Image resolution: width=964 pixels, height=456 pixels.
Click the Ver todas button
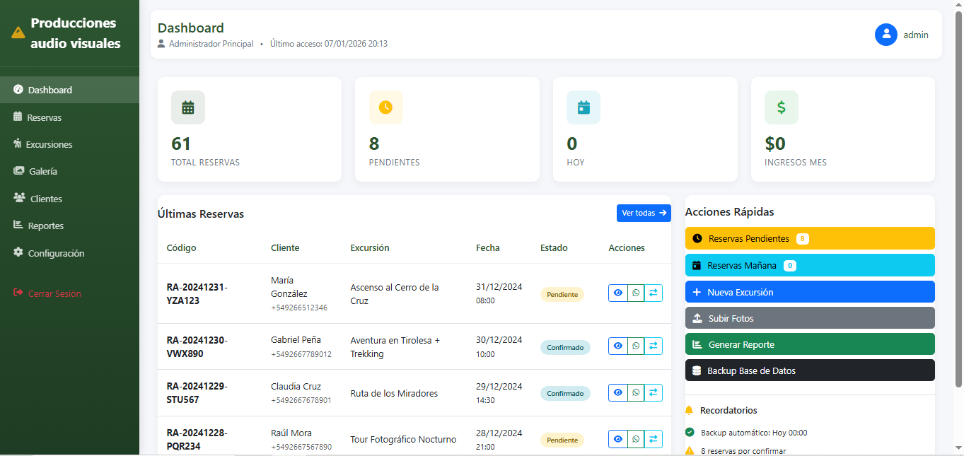point(643,213)
